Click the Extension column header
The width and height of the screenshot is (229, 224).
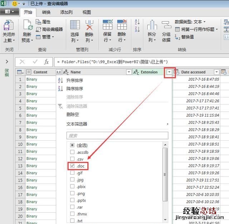pyautogui.click(x=149, y=72)
